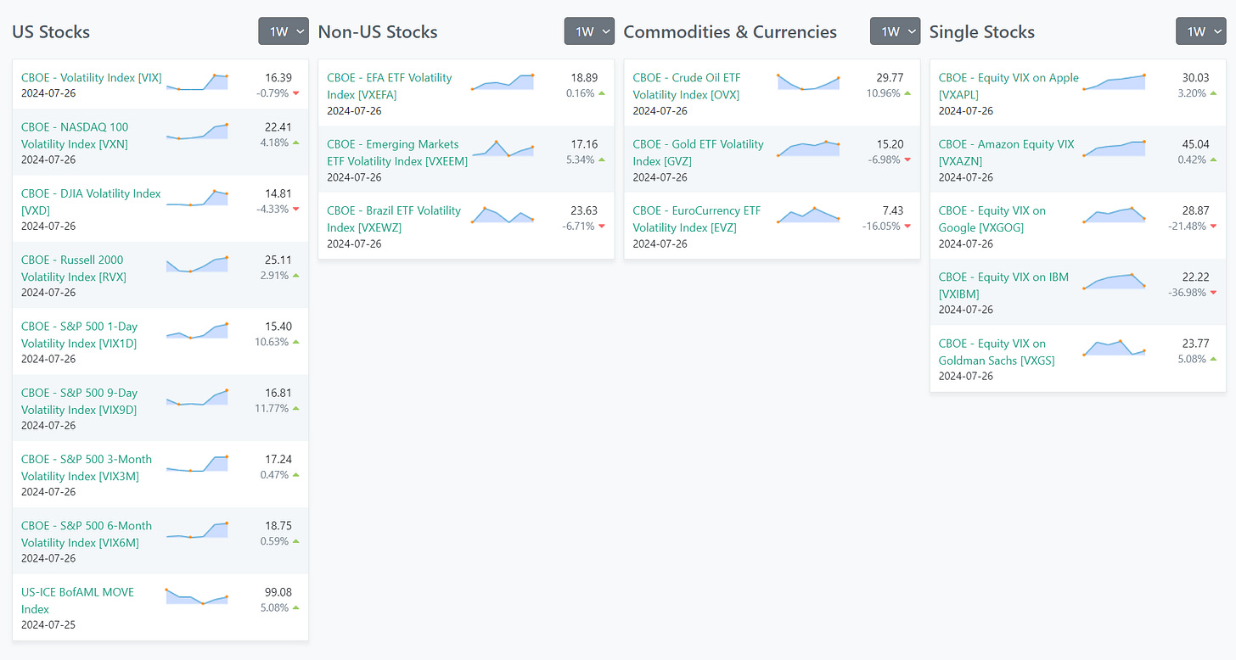1236x660 pixels.
Task: Click the VXN change 4.18%
Action: click(274, 143)
